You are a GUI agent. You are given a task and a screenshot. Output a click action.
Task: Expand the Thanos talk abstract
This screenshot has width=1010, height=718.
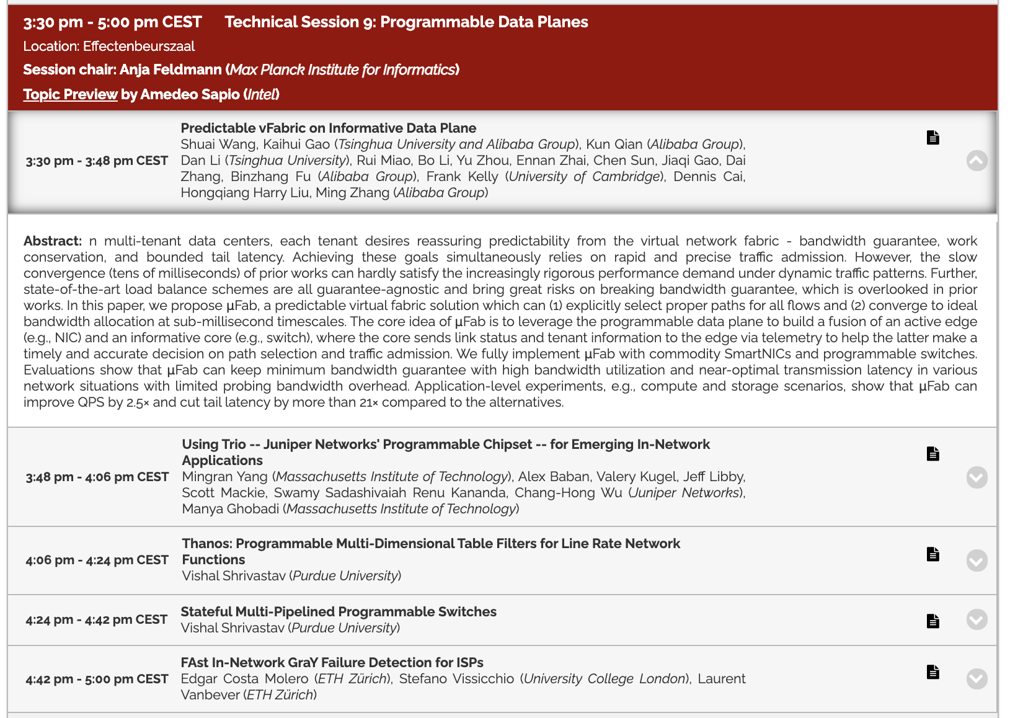point(977,561)
